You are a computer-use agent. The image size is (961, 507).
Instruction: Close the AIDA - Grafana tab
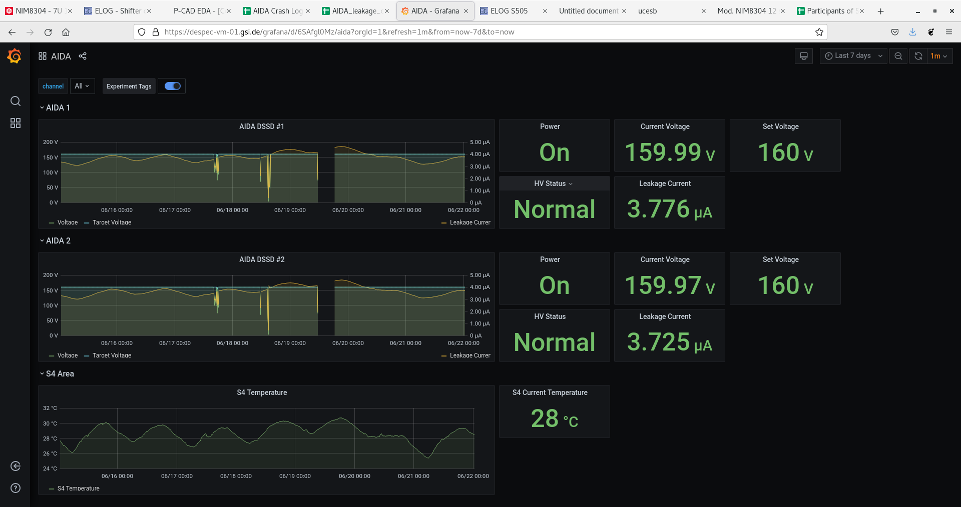click(466, 11)
